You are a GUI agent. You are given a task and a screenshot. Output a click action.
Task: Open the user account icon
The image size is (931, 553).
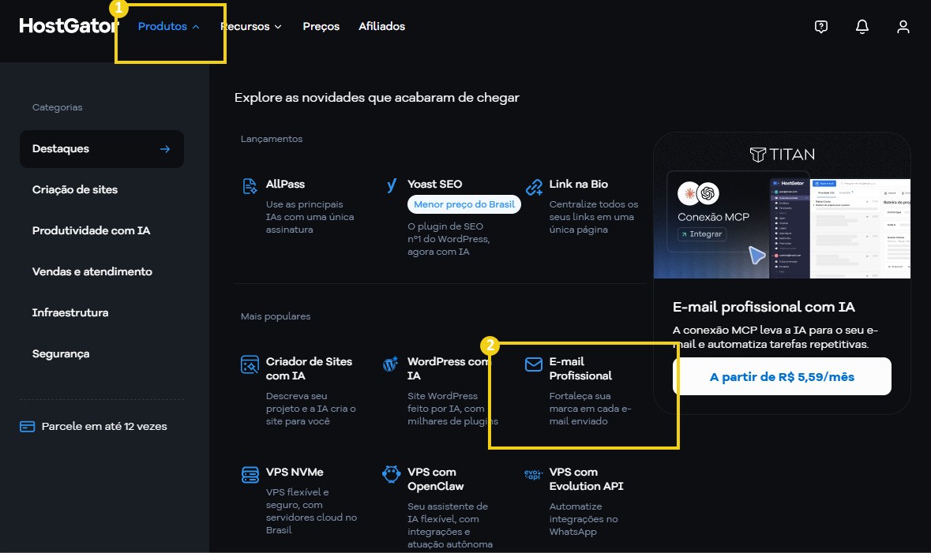coord(903,27)
